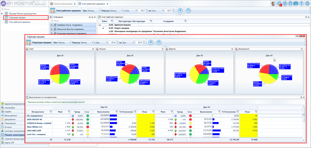311x148 pixels.
Task: Open Шаг dropdown in Учет рабочего времени toolbar
Action: [x=95, y=11]
